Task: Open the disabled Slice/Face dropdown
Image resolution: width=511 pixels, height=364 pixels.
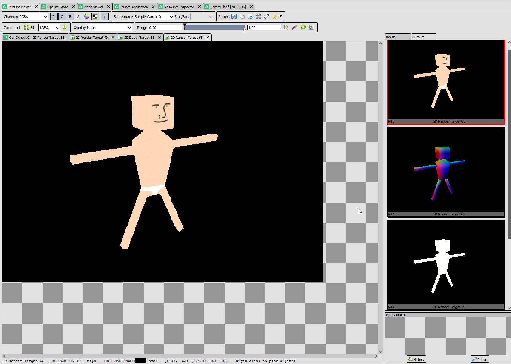Action: (202, 17)
